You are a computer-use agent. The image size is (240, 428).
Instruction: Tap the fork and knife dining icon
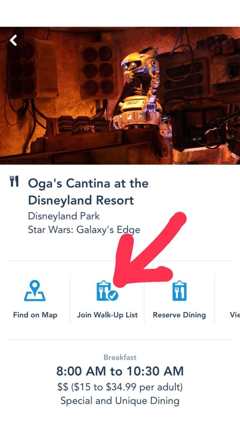tap(14, 181)
